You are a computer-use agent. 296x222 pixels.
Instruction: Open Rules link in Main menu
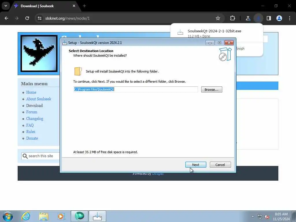click(x=31, y=132)
